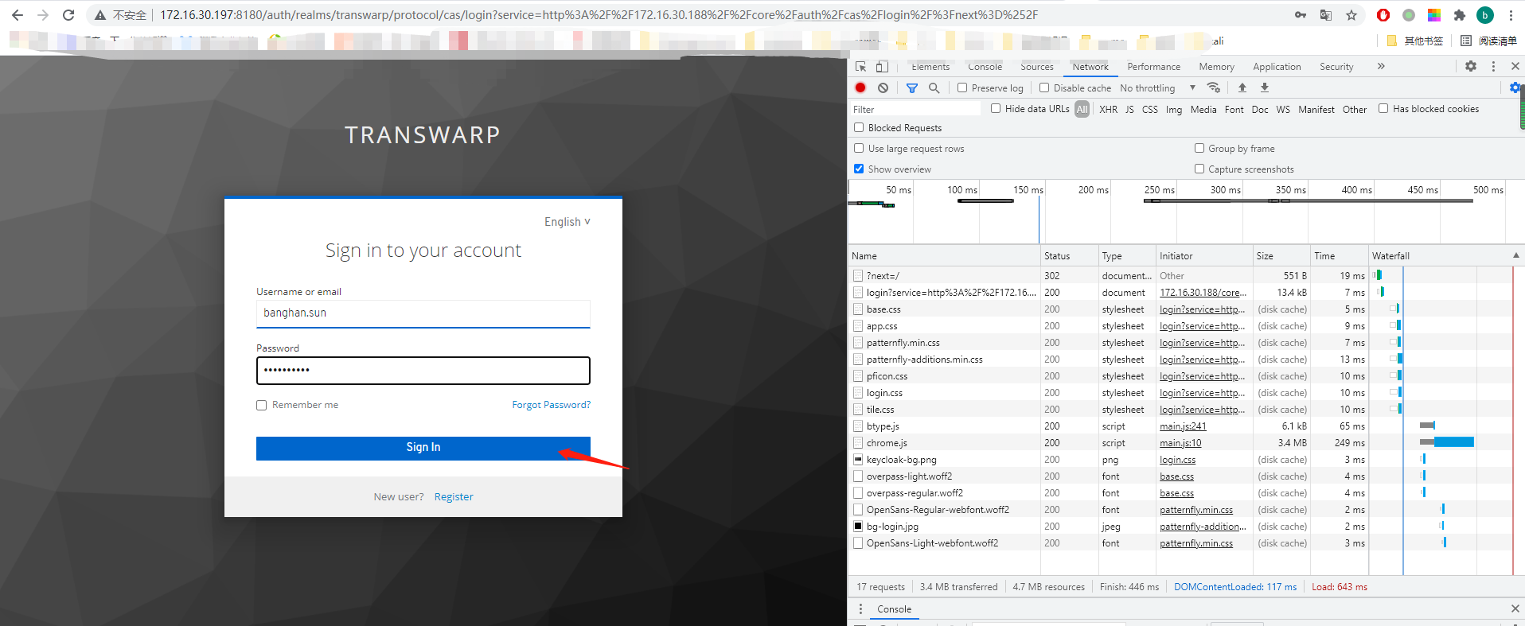Switch to the Elements tab
This screenshot has height=626, width=1525.
tap(930, 67)
